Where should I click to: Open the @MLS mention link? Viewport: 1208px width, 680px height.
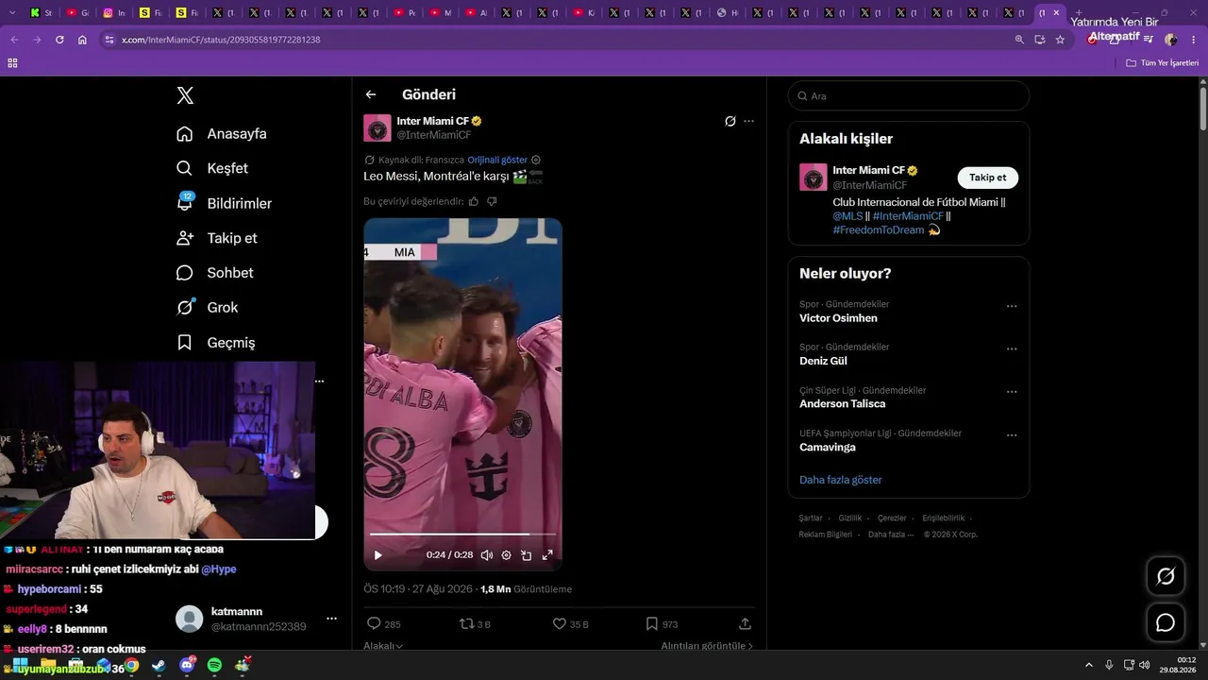point(847,216)
